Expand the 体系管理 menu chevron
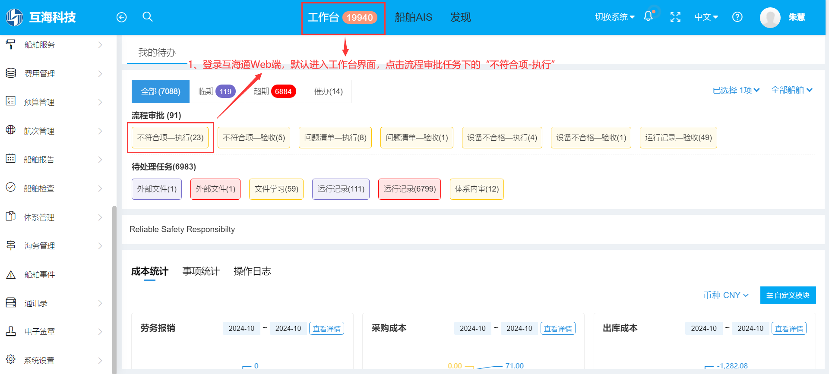 [100, 217]
